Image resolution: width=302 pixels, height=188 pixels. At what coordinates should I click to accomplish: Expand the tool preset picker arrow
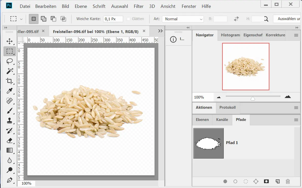pos(21,19)
